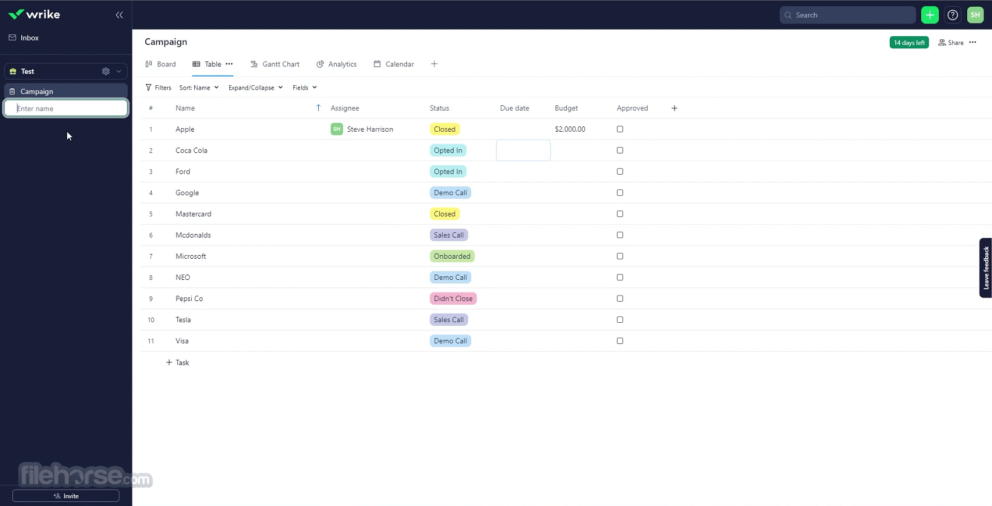Expand the Test space dropdown chevron
The width and height of the screenshot is (992, 506).
(119, 71)
